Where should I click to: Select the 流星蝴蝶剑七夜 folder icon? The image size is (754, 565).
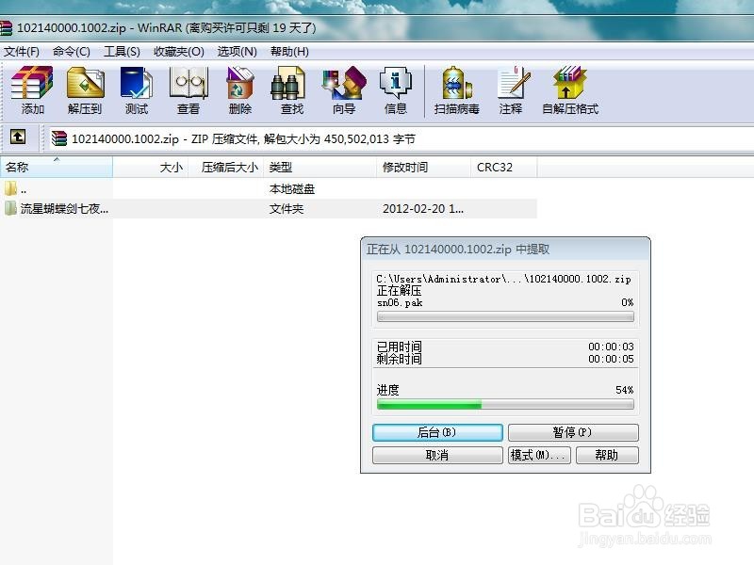click(x=10, y=208)
